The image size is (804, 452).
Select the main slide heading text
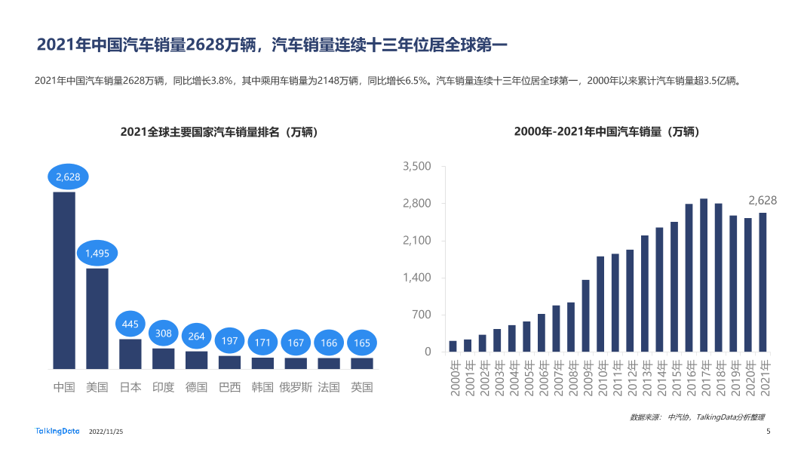coord(272,45)
